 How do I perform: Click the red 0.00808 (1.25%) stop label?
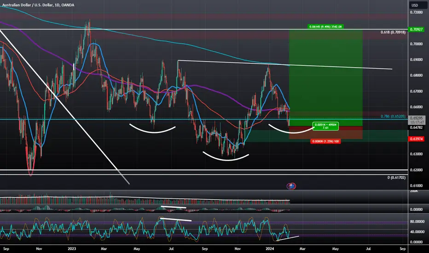(325, 141)
